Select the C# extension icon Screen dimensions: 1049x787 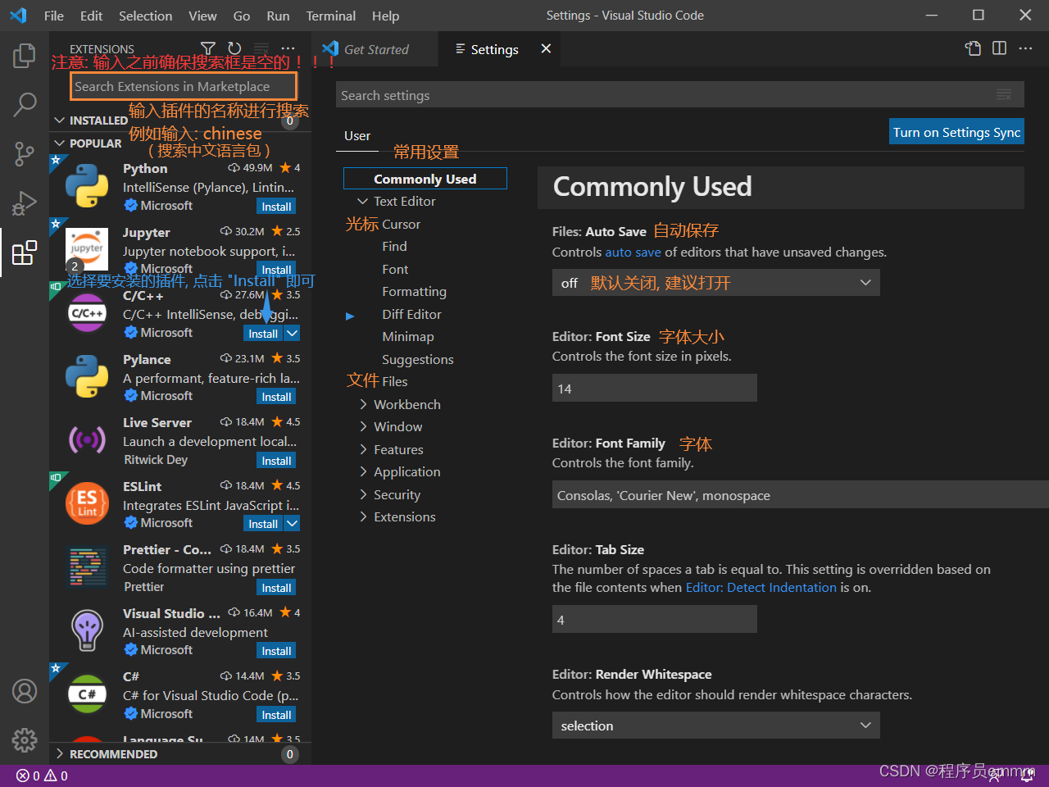(87, 694)
